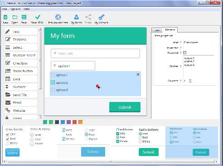Switch to the Element tab

click(x=170, y=30)
